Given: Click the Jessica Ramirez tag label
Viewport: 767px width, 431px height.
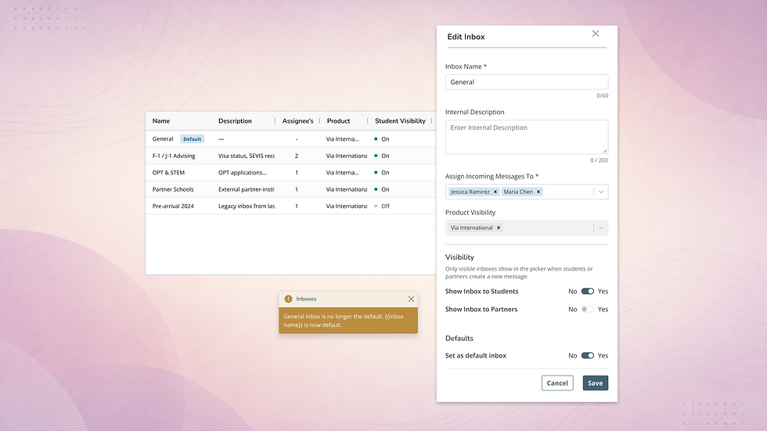Looking at the screenshot, I should [x=470, y=192].
